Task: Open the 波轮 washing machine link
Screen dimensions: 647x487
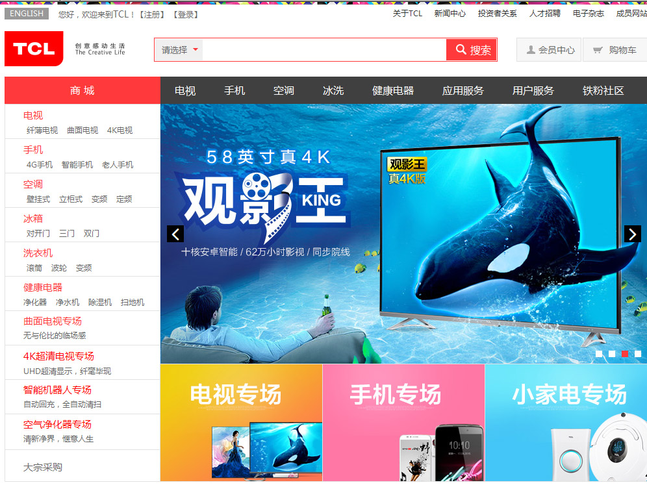Action: pos(59,268)
